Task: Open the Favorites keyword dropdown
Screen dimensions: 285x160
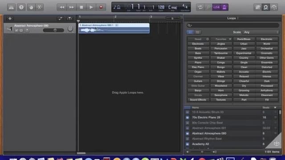Action: pos(221,39)
